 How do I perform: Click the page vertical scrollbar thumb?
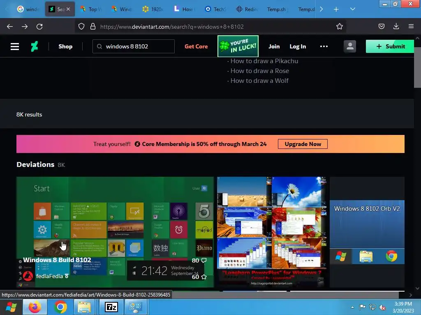tap(417, 68)
